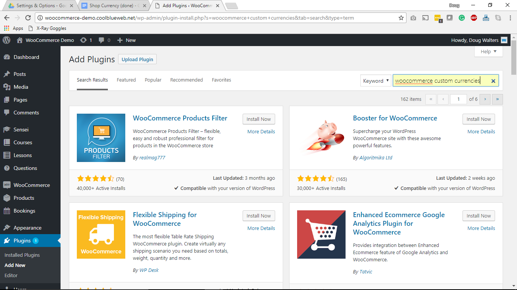Reload the page in Chrome
This screenshot has height=290, width=517.
coord(28,18)
